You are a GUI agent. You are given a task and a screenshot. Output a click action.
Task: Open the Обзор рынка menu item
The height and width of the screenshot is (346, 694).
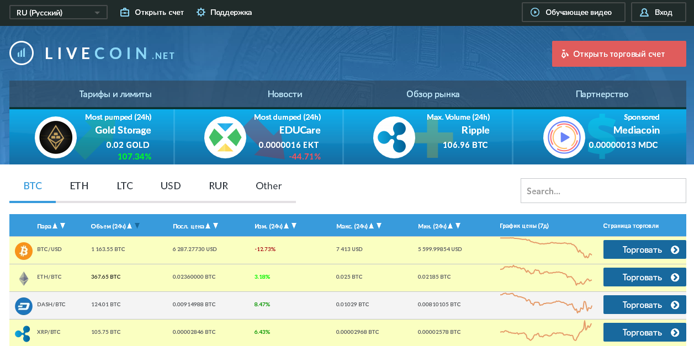(433, 94)
